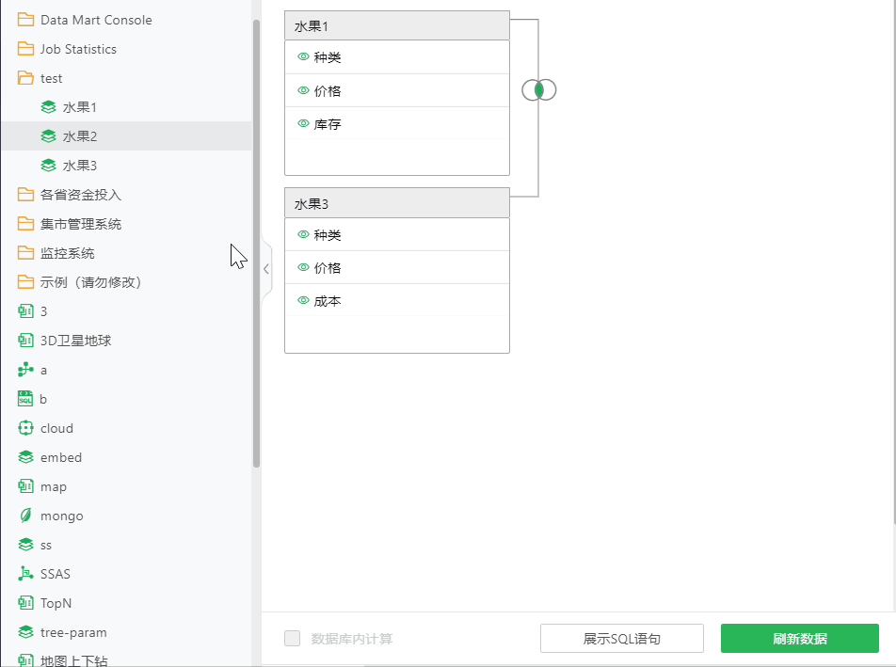Click the layers icon beside 水果1
The height and width of the screenshot is (667, 896).
coord(48,107)
